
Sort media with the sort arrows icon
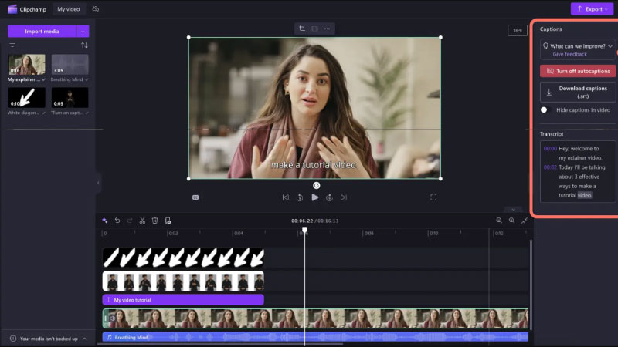tap(84, 45)
